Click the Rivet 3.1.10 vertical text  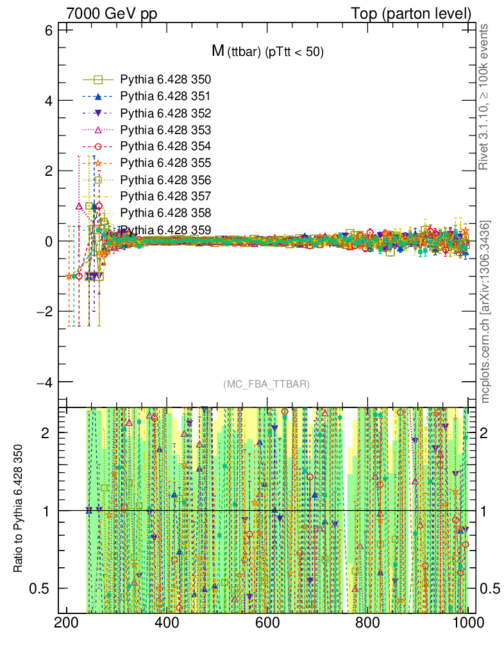[x=485, y=98]
